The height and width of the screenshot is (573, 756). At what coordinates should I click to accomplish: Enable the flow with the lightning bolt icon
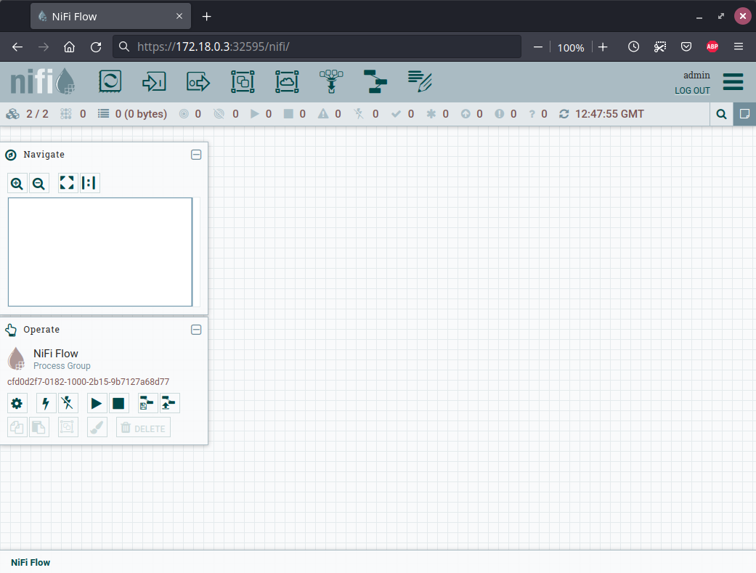[45, 403]
